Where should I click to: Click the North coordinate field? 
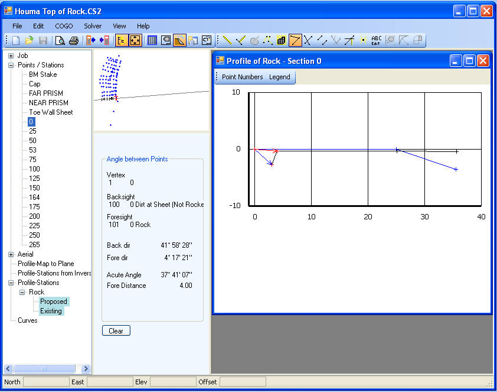46,382
